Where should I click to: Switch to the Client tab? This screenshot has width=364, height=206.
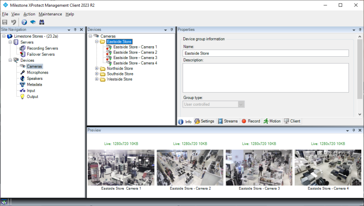pos(292,121)
